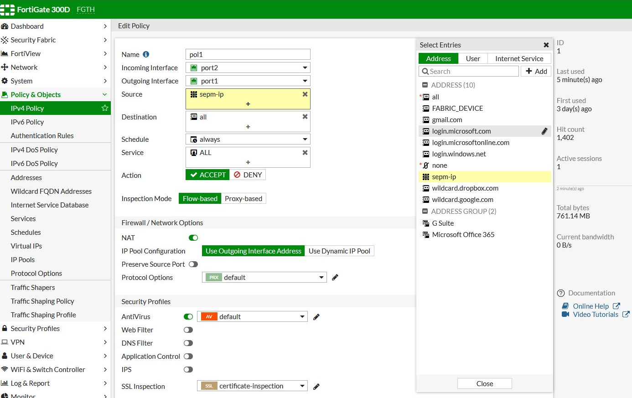Click the Network sidebar icon
Image resolution: width=632 pixels, height=398 pixels.
pyautogui.click(x=5, y=67)
